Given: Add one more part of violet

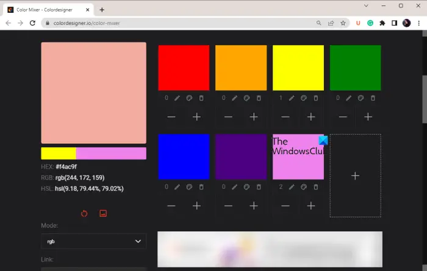Looking at the screenshot, I should (311, 206).
